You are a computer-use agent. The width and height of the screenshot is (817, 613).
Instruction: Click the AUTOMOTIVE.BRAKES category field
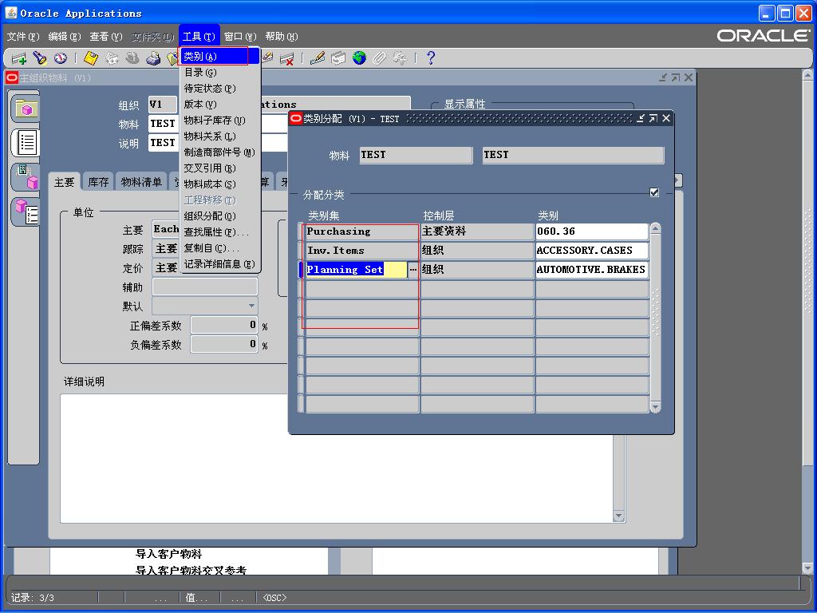591,270
